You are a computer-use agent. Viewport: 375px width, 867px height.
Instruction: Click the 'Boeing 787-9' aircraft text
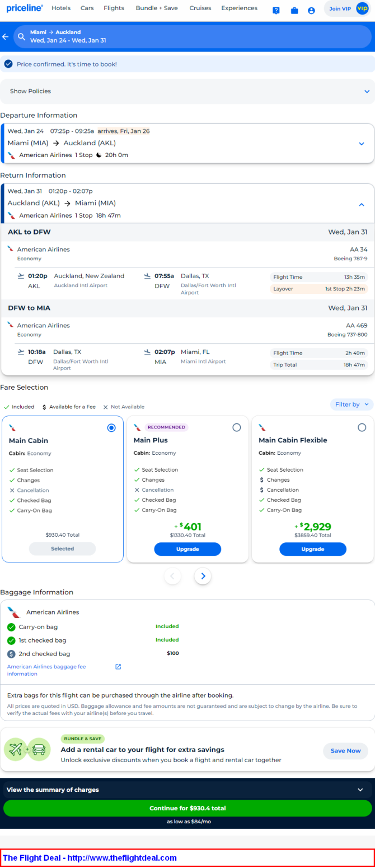click(351, 259)
